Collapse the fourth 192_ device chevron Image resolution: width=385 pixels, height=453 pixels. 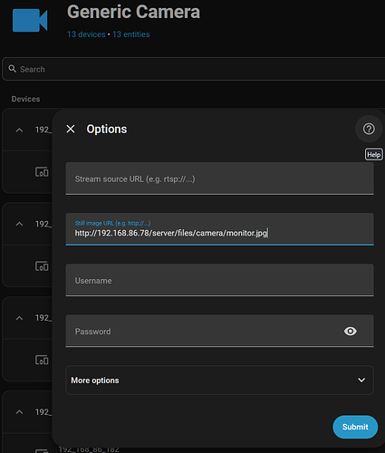[x=19, y=412]
